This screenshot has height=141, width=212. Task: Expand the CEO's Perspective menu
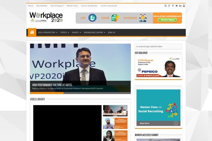coord(48,32)
